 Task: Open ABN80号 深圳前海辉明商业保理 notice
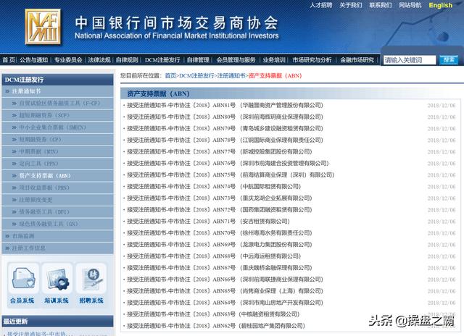(x=225, y=117)
